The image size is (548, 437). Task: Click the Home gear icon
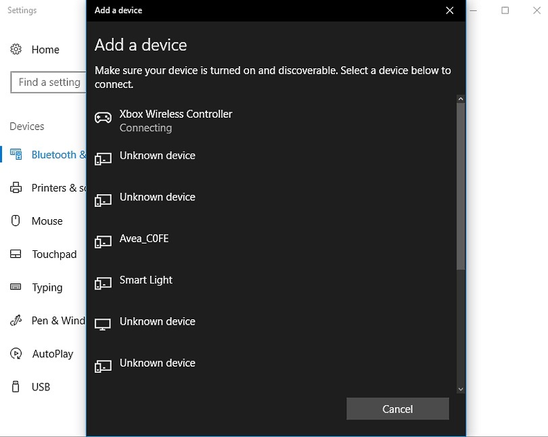pyautogui.click(x=16, y=49)
